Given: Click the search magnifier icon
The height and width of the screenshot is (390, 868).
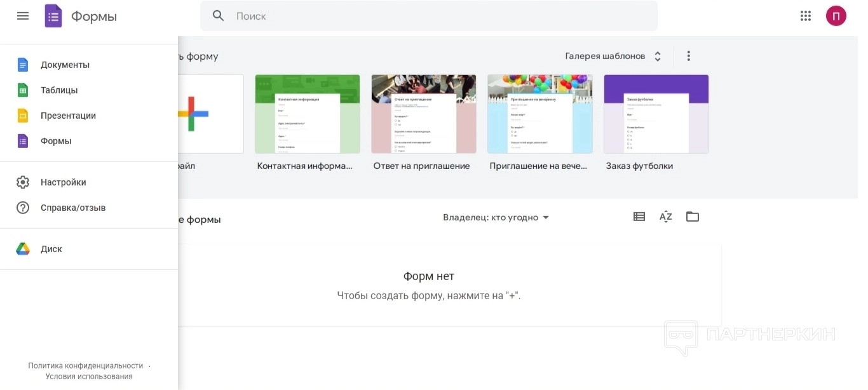Looking at the screenshot, I should (219, 16).
